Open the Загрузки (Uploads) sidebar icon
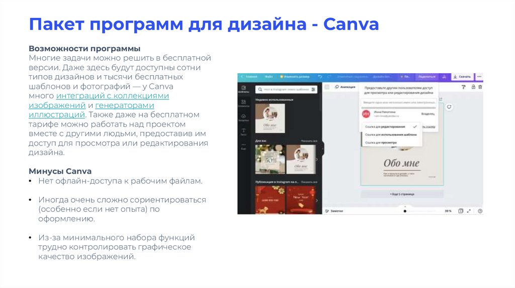Viewport: 515px width, 288px height. click(x=243, y=117)
